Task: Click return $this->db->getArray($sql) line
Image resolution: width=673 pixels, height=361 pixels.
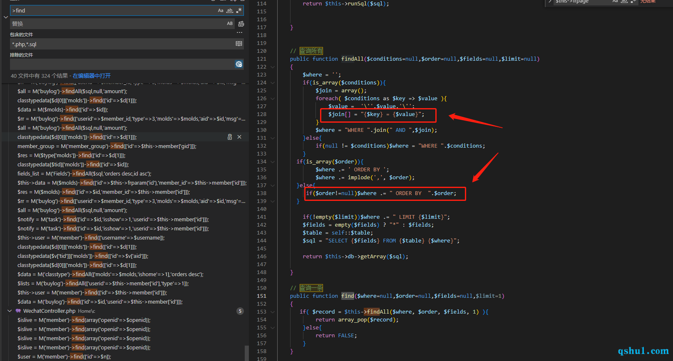Action: [x=355, y=256]
